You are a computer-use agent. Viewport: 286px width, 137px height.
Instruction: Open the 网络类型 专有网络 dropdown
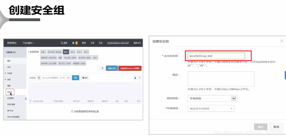(x=212, y=98)
